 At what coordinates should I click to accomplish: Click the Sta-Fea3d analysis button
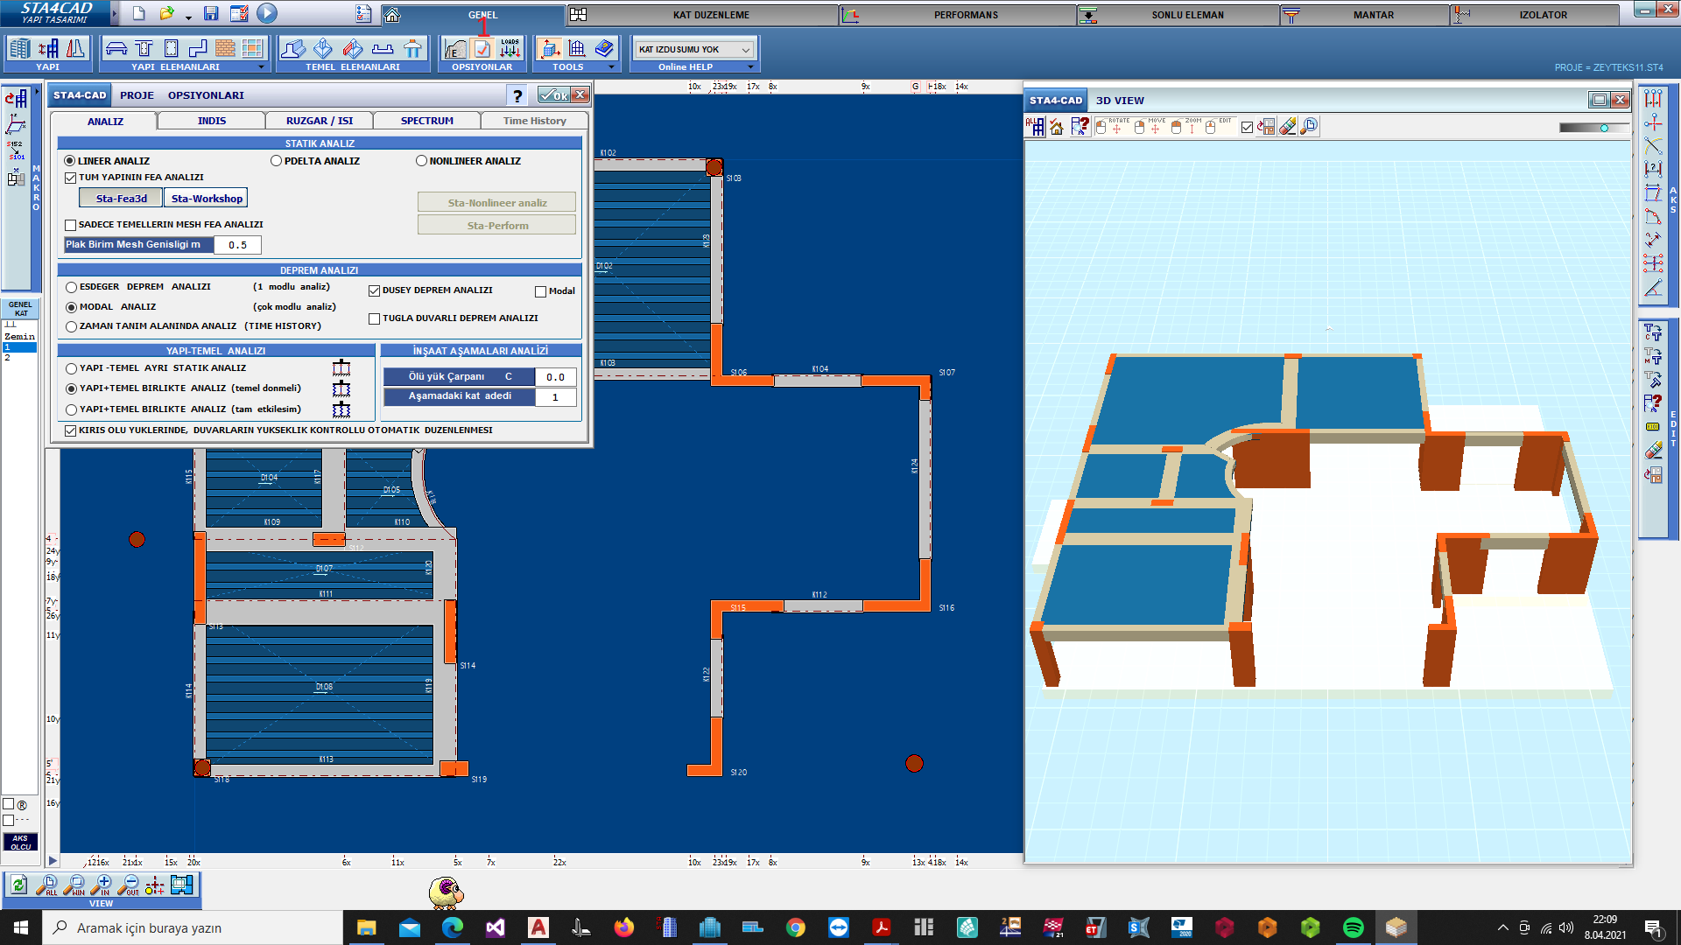(119, 199)
